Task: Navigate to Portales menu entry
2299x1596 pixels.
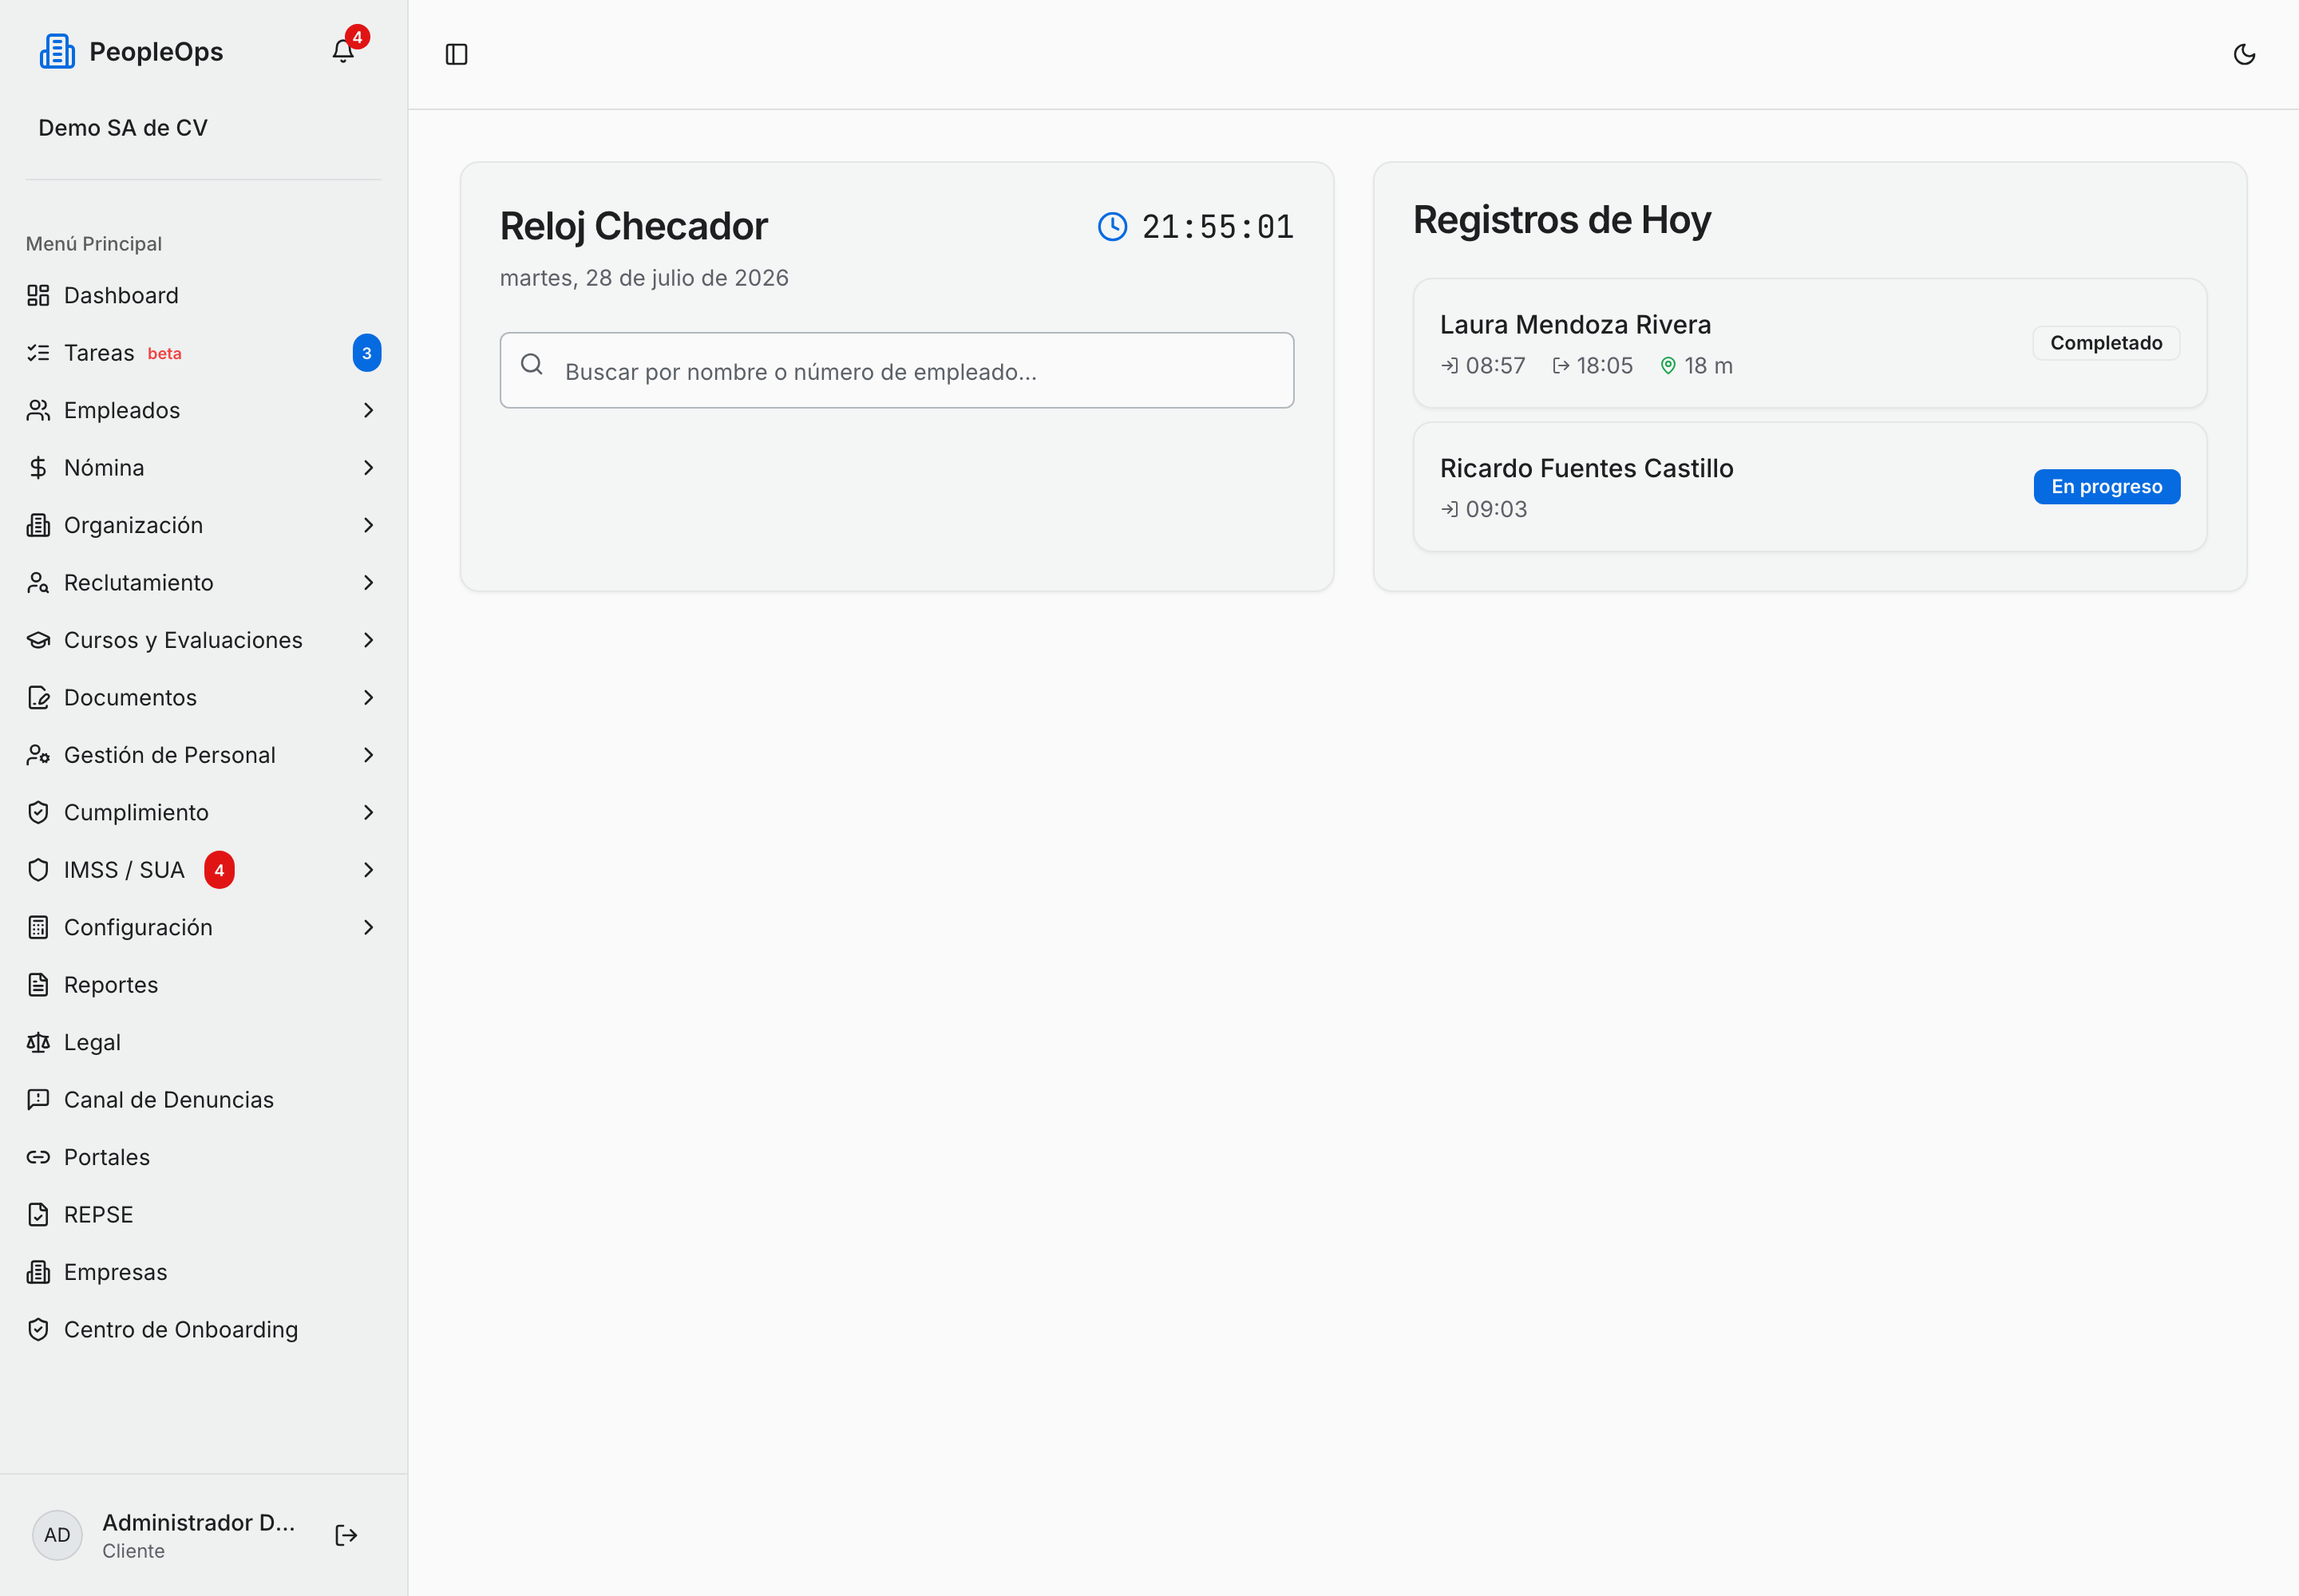Action: [x=203, y=1157]
